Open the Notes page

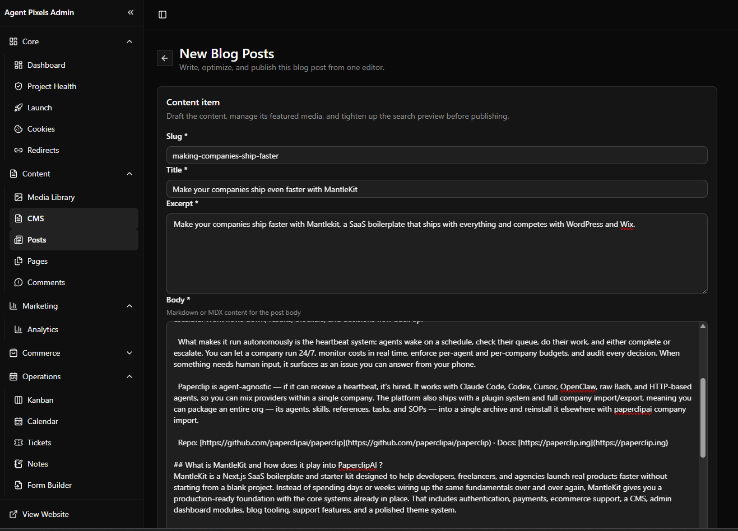[74, 464]
